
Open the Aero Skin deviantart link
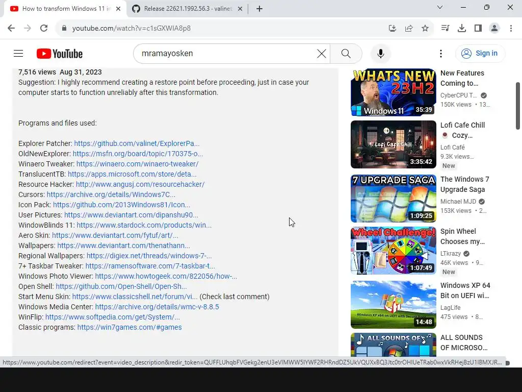pos(115,235)
